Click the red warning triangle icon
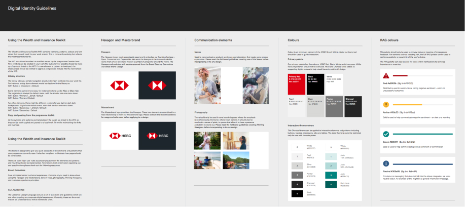 [x=386, y=75]
